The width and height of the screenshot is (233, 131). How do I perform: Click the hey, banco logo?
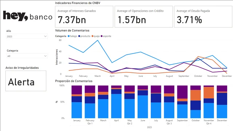pos(28,16)
